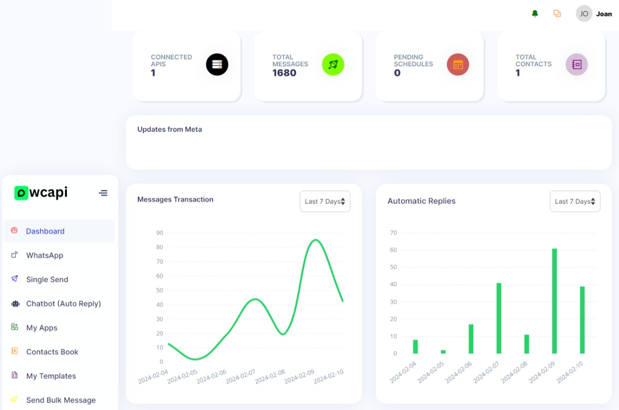Click the wcapi logo
Image resolution: width=619 pixels, height=410 pixels.
coord(40,193)
